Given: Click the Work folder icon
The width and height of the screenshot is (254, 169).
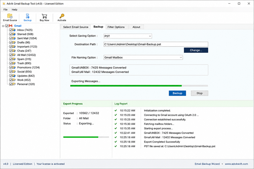Looking at the screenshot, I should 14,80.
